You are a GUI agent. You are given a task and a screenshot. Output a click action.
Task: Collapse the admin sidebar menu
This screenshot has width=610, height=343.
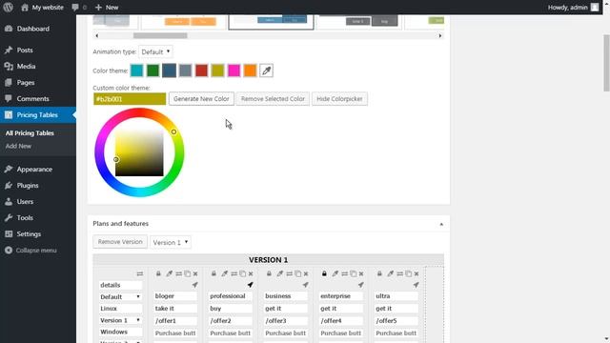tap(31, 251)
